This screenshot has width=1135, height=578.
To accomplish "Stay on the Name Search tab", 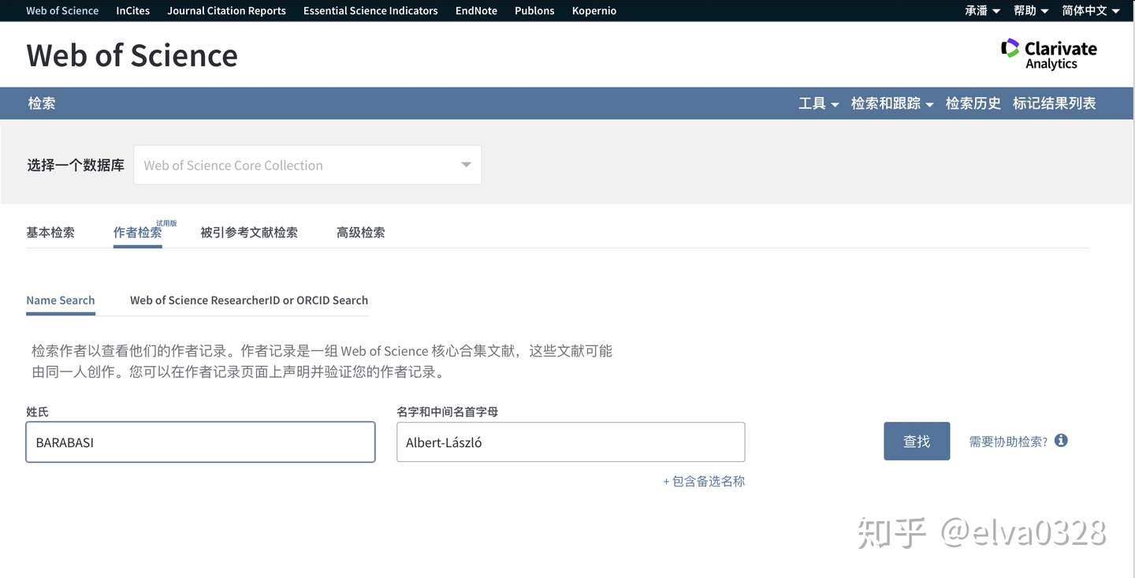I will pos(60,300).
